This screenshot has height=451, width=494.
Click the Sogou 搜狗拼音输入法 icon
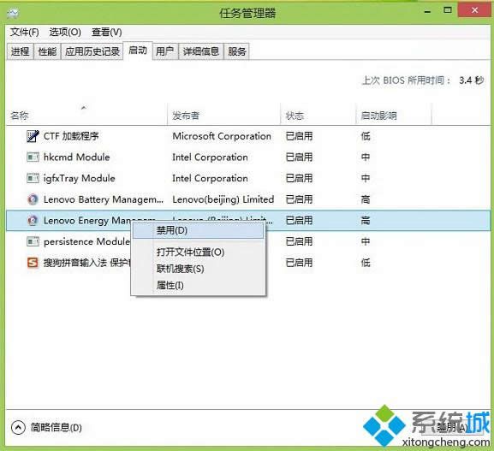pyautogui.click(x=33, y=263)
